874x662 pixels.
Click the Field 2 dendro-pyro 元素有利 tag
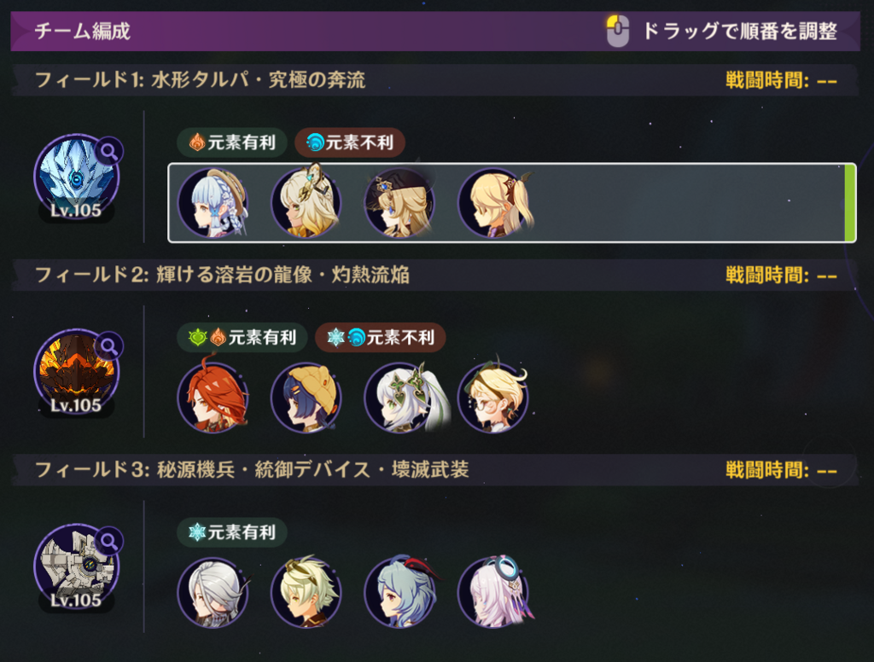[x=242, y=337]
